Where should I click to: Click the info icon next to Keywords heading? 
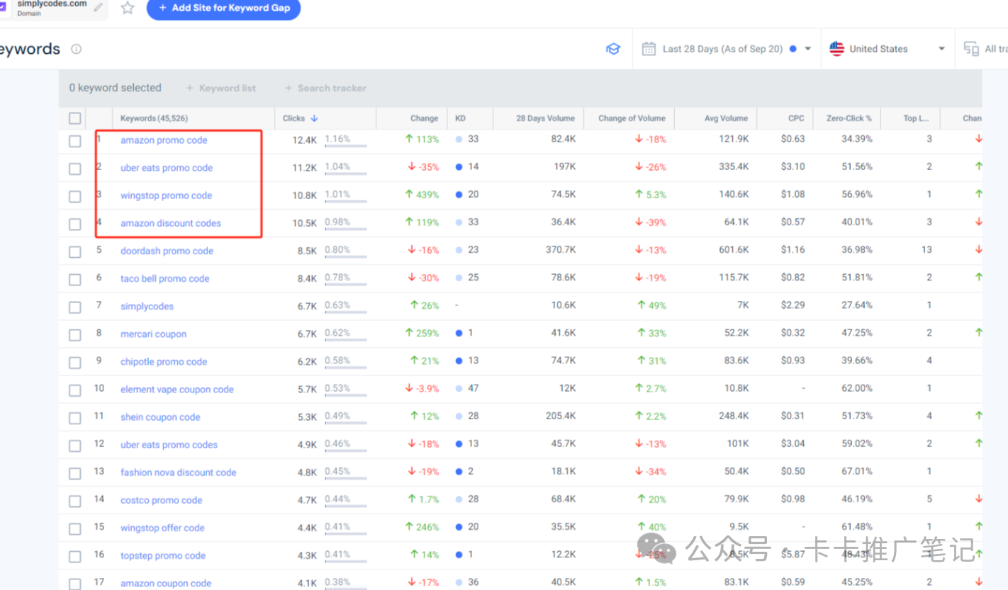76,49
